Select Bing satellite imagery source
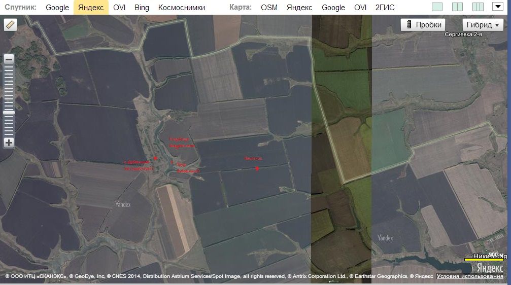The width and height of the screenshot is (511, 285). [142, 8]
